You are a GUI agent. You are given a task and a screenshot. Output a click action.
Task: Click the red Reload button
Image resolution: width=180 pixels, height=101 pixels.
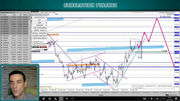pyautogui.click(x=43, y=47)
